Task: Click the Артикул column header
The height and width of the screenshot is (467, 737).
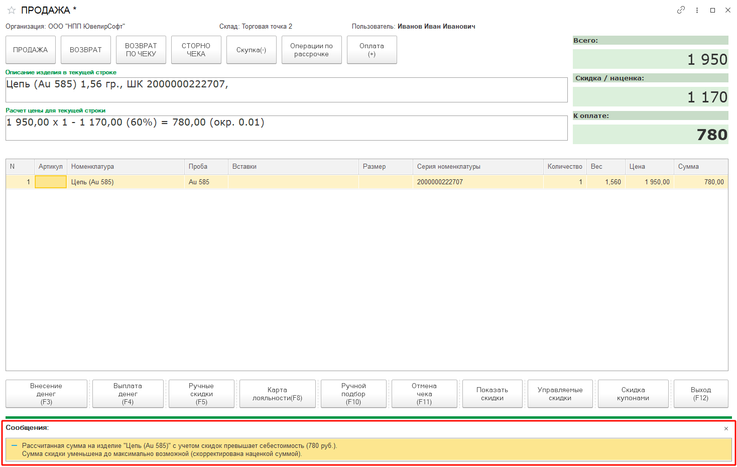Action: point(51,167)
